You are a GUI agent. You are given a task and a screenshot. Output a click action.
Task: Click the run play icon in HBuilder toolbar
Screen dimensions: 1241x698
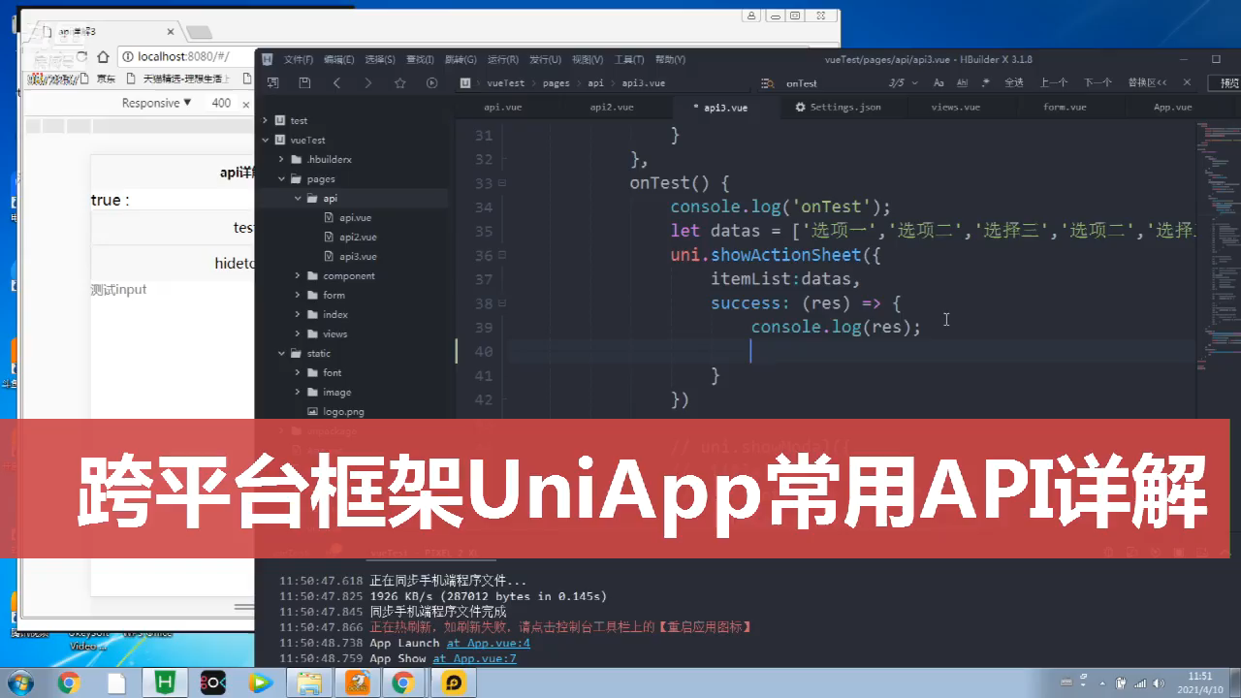[431, 83]
